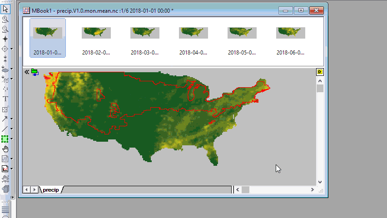Select the Text tool

tap(5, 99)
